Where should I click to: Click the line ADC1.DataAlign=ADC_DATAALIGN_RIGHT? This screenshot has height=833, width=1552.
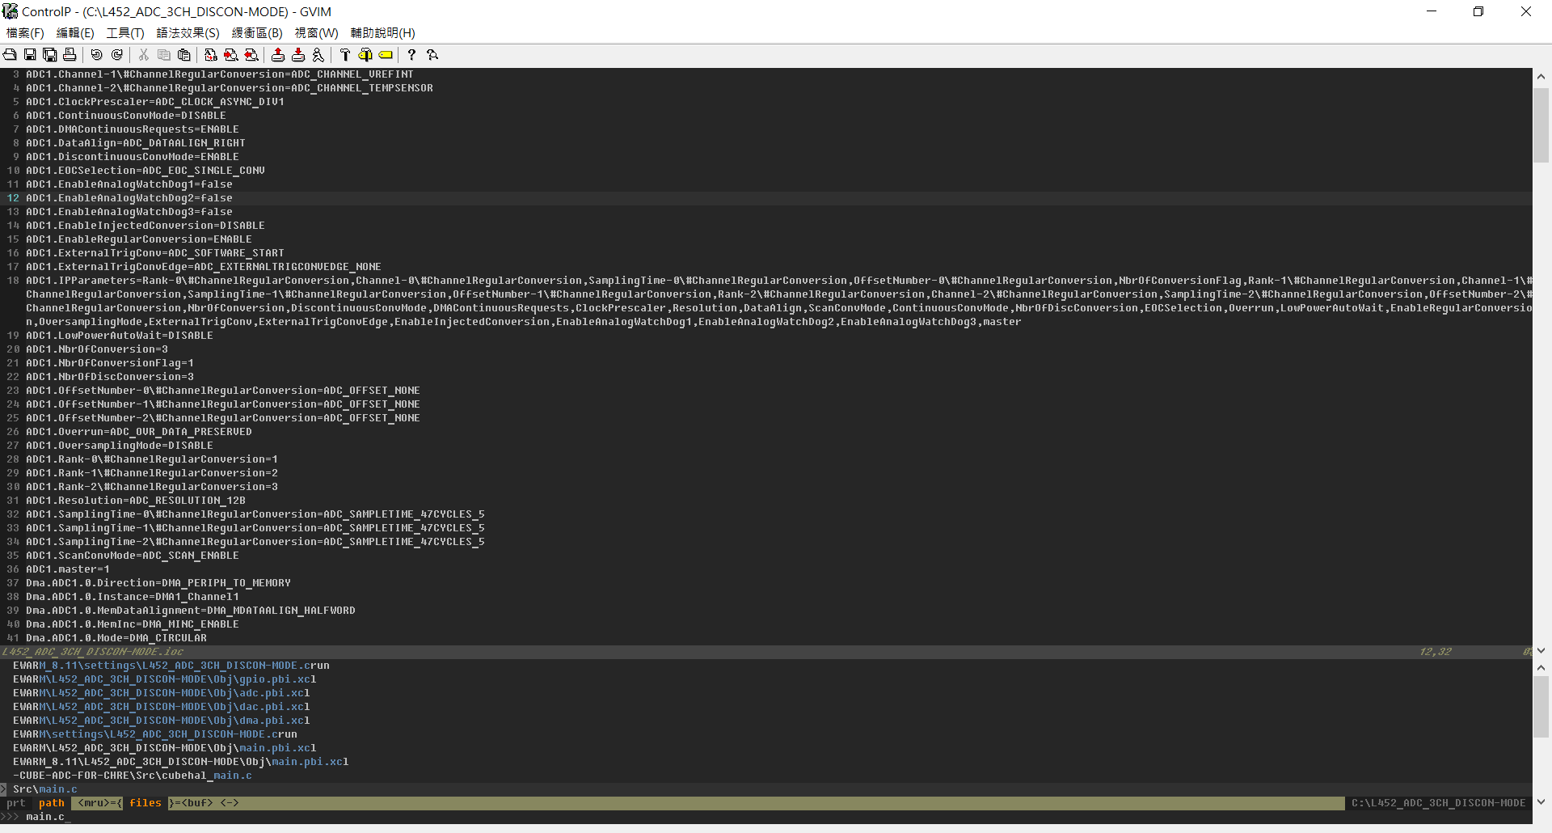136,143
